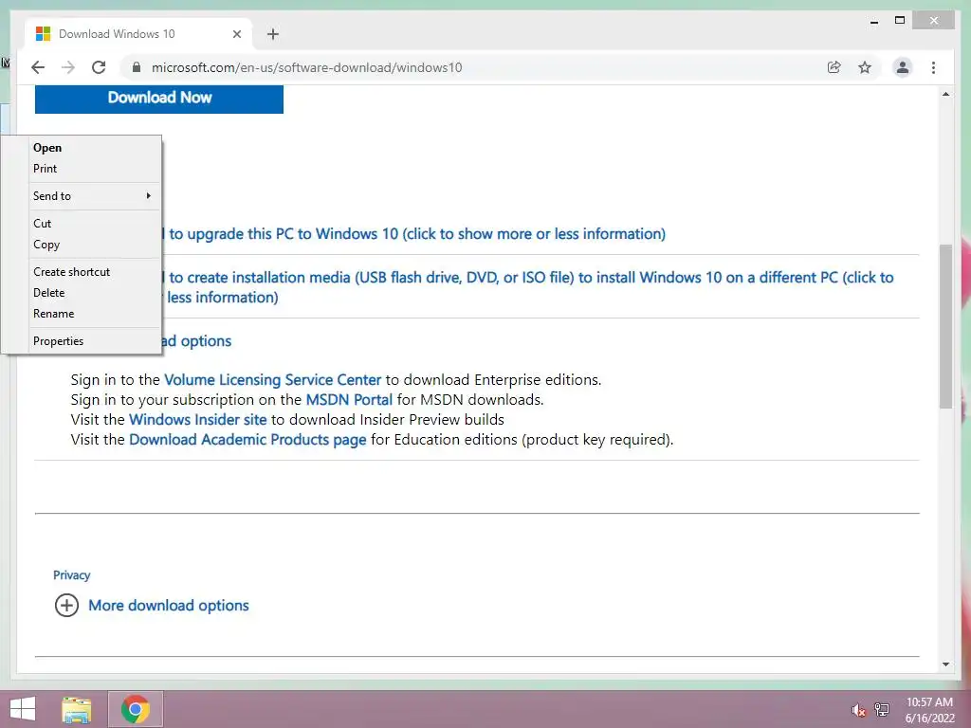The width and height of the screenshot is (971, 728).
Task: Open the Windows Start button
Action: 23,709
